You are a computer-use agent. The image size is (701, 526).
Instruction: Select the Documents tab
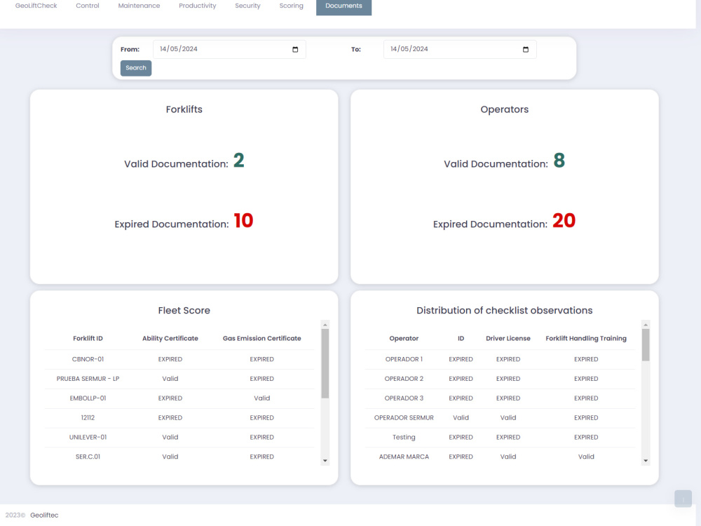[343, 7]
